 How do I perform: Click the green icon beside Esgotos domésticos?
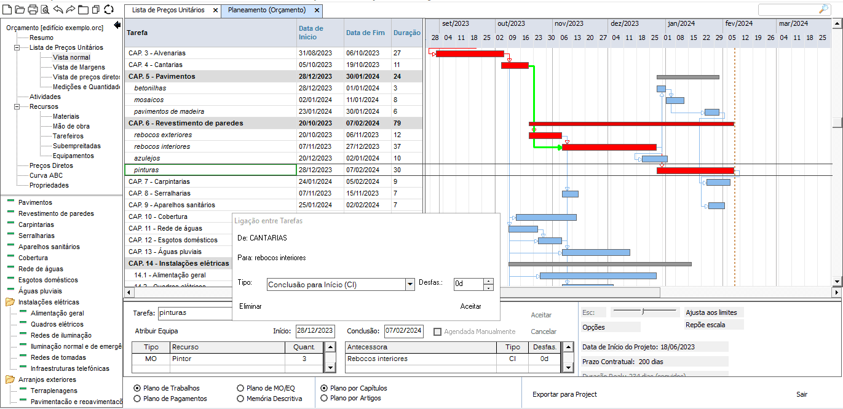coord(10,279)
